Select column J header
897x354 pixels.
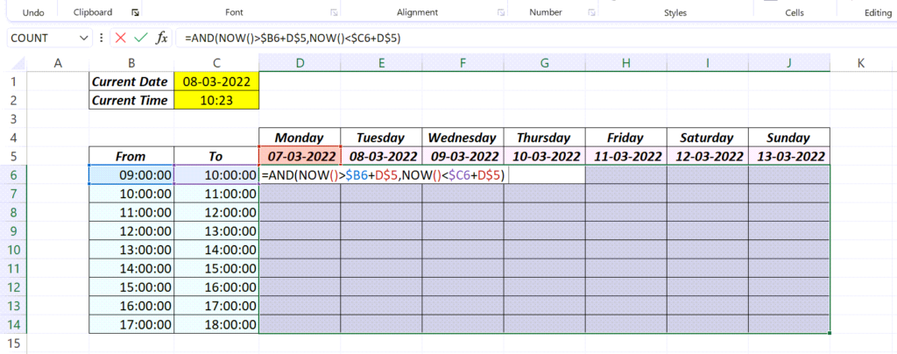coord(789,63)
